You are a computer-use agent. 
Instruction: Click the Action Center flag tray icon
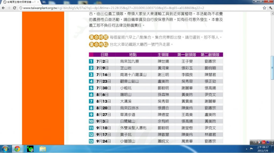pos(252,149)
